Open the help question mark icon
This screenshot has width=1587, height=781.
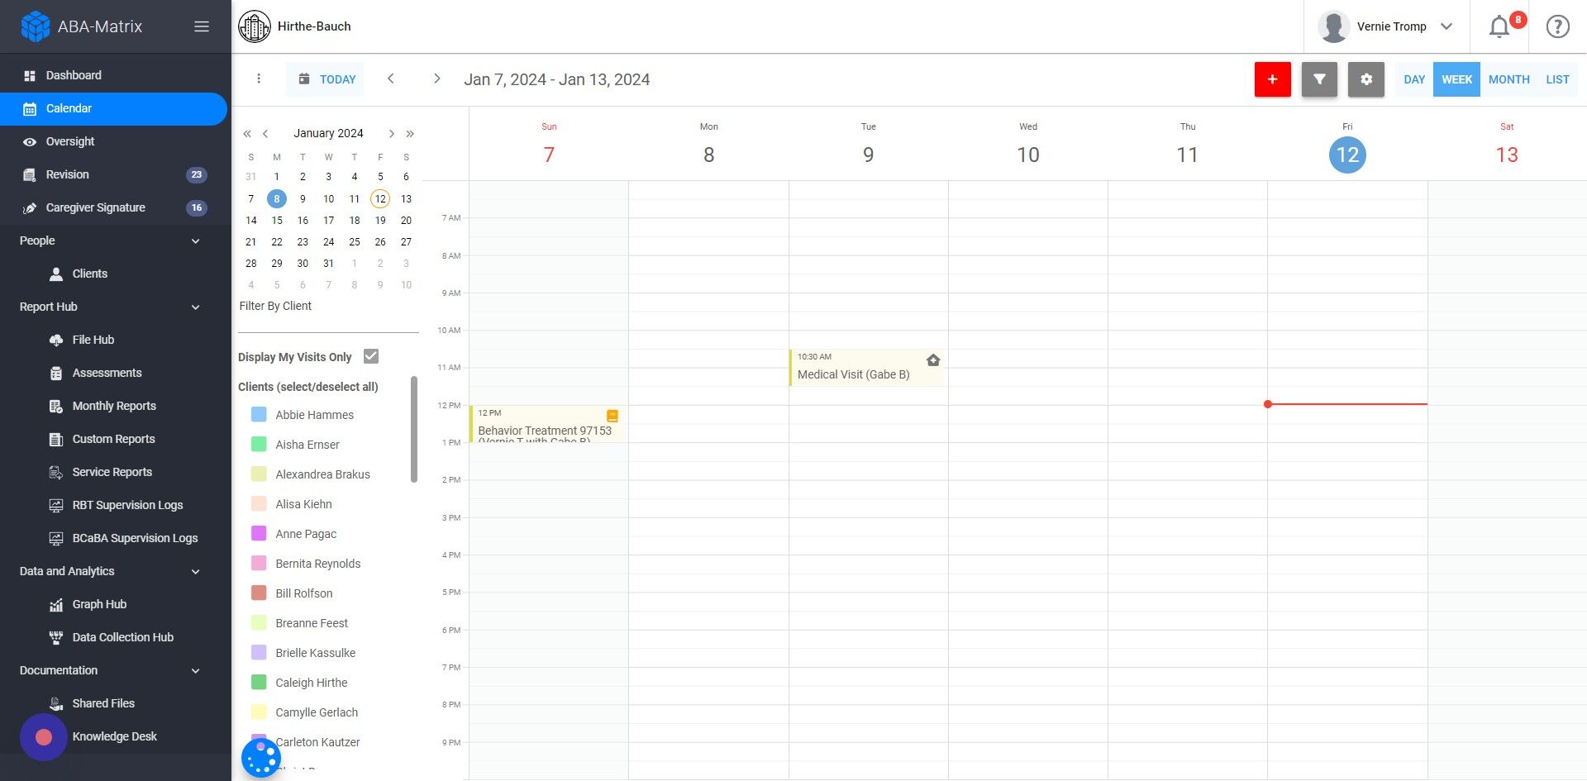(x=1557, y=26)
